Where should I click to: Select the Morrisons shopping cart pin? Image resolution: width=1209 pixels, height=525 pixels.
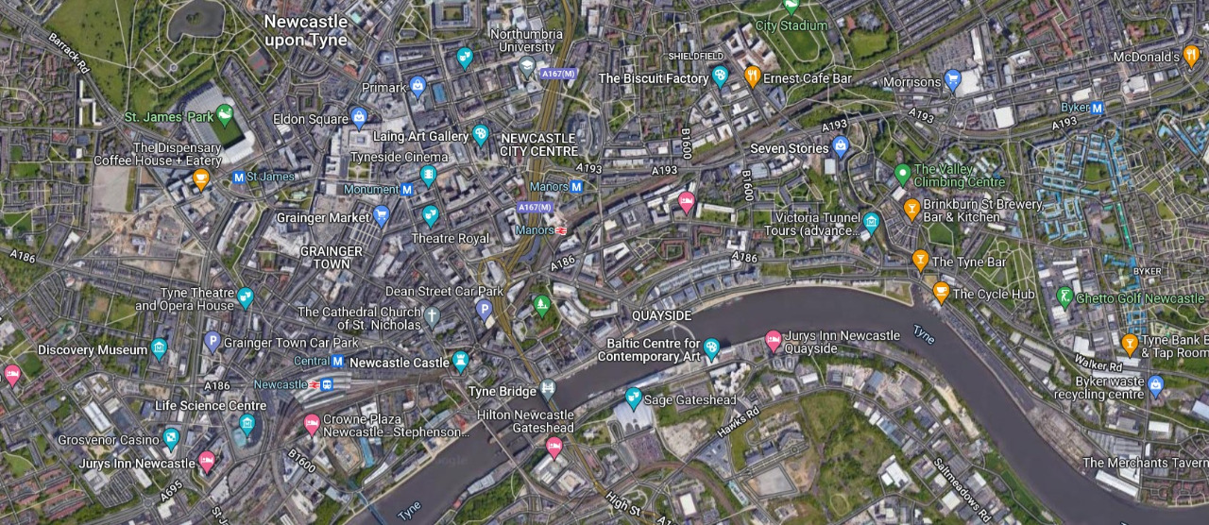[x=953, y=80]
